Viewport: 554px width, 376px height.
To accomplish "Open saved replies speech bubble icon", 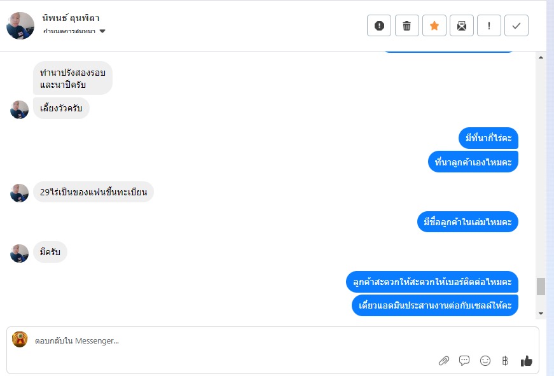I will click(x=464, y=361).
